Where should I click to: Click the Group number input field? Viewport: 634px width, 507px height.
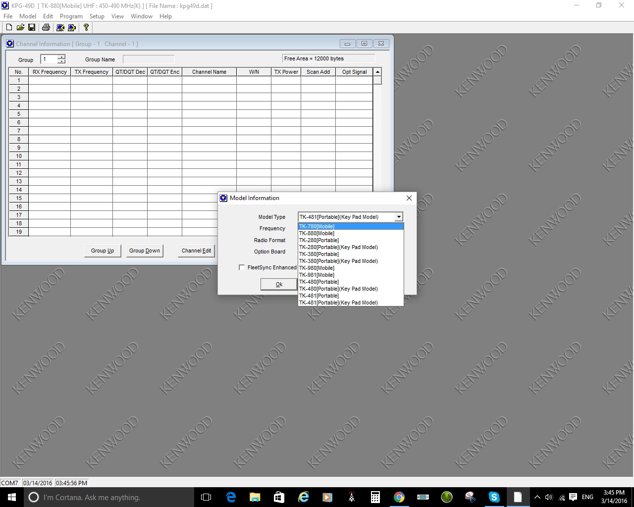pyautogui.click(x=49, y=59)
